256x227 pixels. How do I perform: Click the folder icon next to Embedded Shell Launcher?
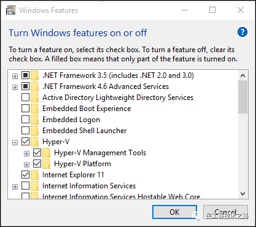pyautogui.click(x=35, y=131)
